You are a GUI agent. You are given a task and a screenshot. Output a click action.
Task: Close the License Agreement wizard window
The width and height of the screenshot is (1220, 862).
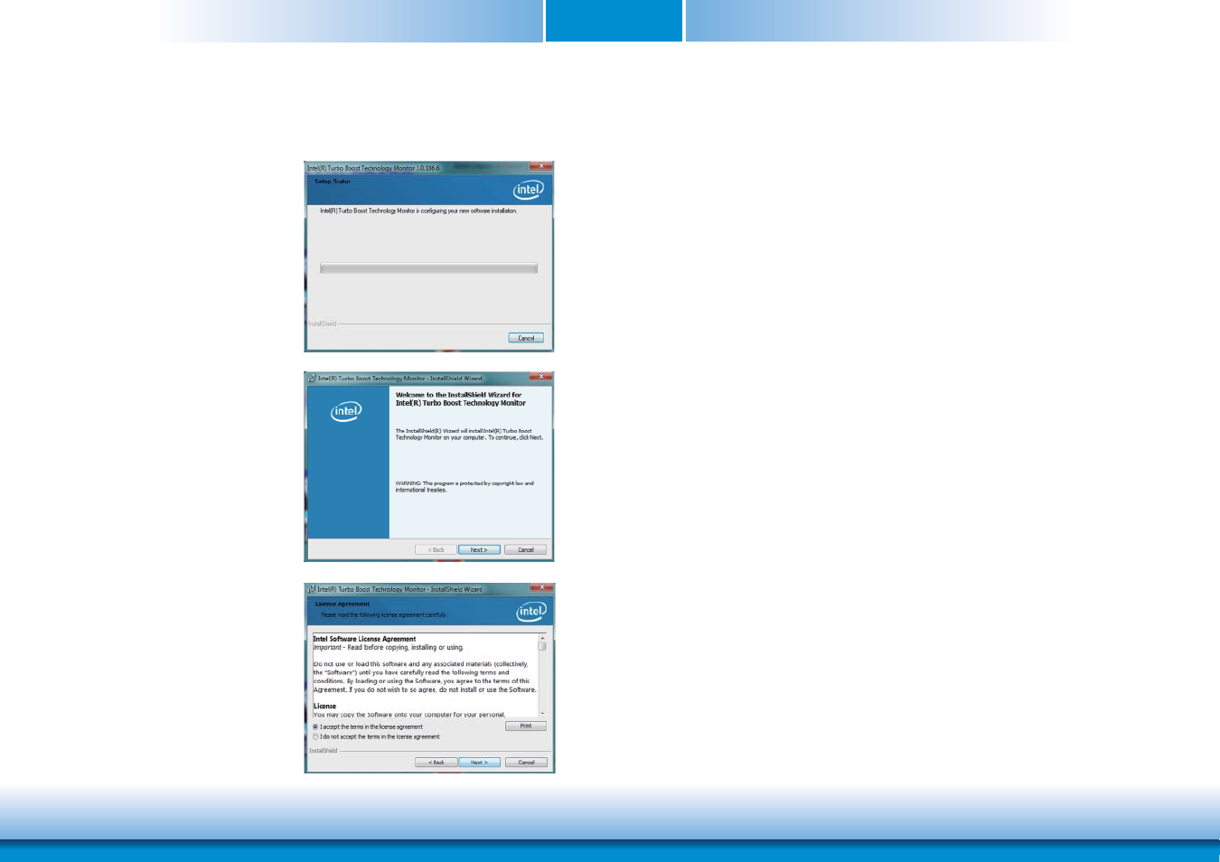pyautogui.click(x=541, y=587)
